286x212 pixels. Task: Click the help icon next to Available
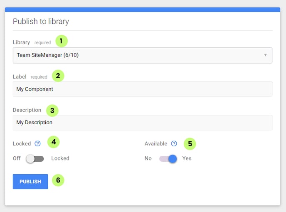(x=174, y=143)
